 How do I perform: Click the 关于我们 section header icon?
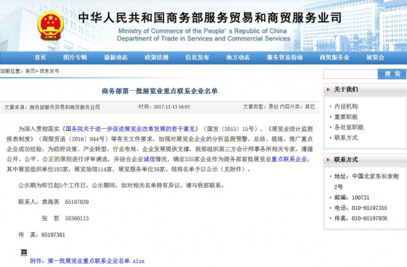tap(328, 89)
